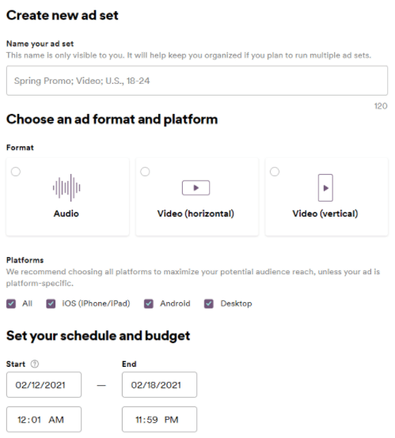Click the 12:01 AM start time field
395x438 pixels.
pyautogui.click(x=44, y=419)
